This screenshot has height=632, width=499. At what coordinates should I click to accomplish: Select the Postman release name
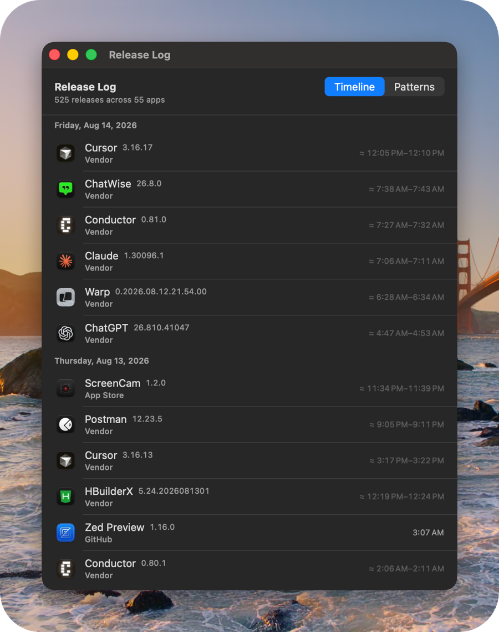click(106, 419)
